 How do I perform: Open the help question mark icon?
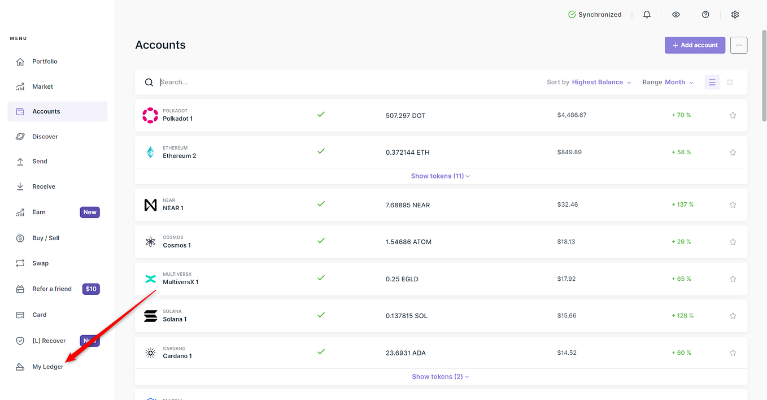(x=705, y=15)
